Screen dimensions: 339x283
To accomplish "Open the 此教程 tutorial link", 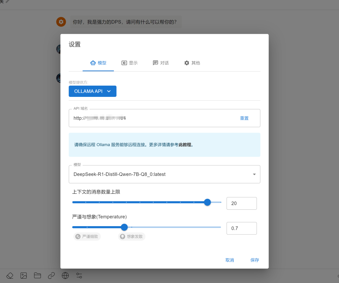I will tap(185, 145).
